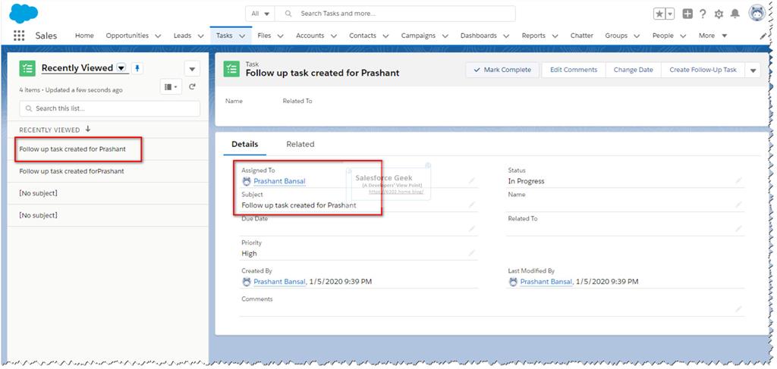Expand the Accounts tab chevron
Image resolution: width=777 pixels, height=369 pixels.
tap(334, 36)
